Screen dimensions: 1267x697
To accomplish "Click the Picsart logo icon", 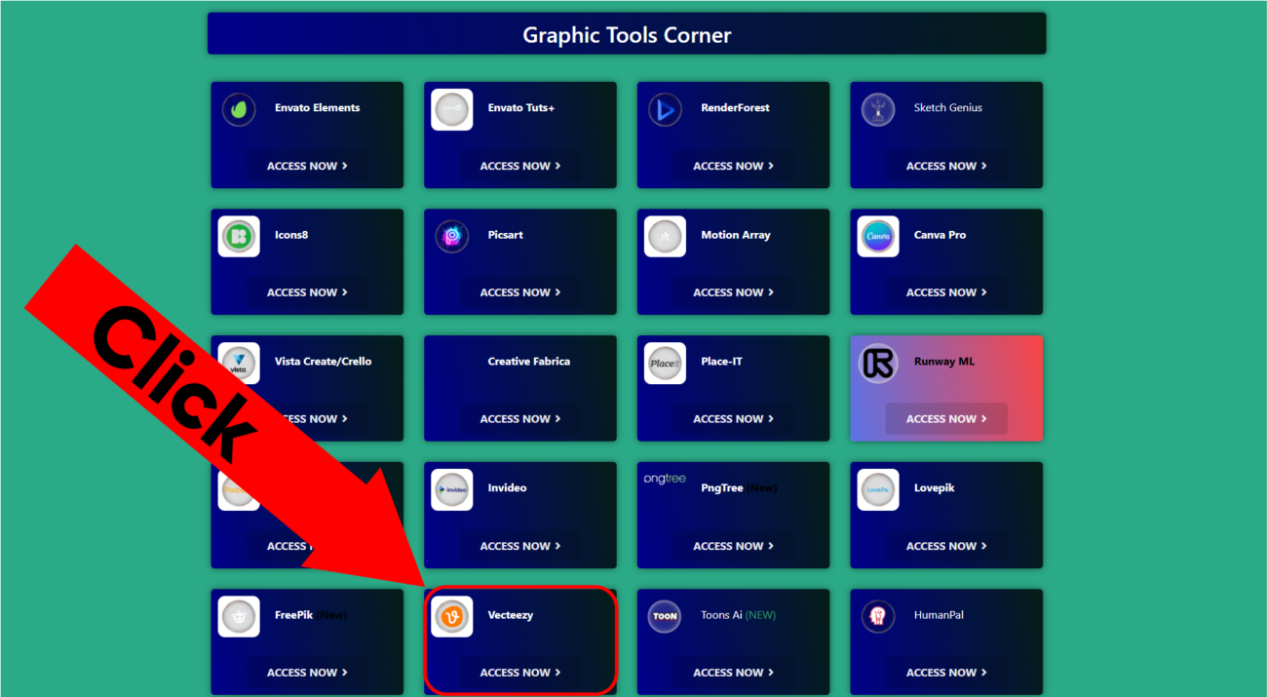I will pos(452,236).
